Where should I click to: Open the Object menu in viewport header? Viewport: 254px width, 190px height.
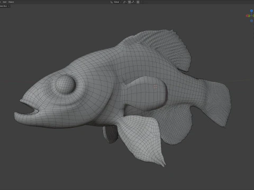(11, 2)
